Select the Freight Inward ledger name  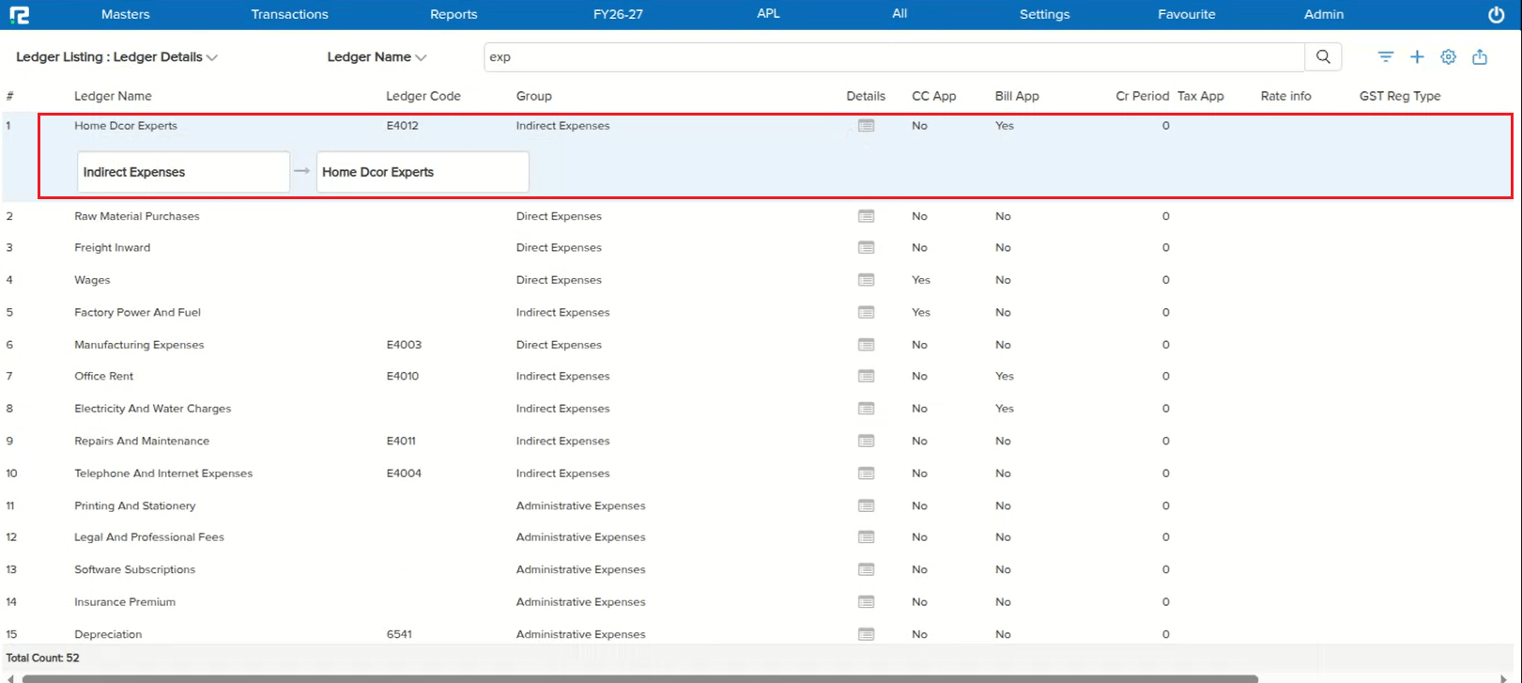click(x=112, y=248)
